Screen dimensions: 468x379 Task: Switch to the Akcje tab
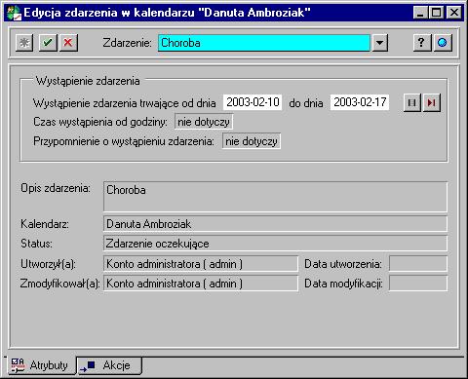(110, 365)
